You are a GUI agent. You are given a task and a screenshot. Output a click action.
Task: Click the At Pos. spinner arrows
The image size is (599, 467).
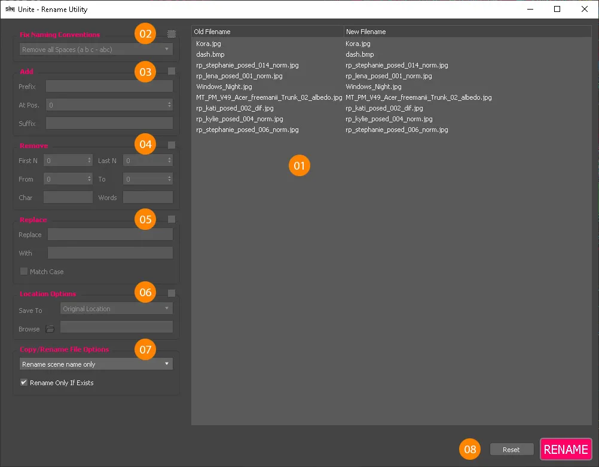point(169,105)
